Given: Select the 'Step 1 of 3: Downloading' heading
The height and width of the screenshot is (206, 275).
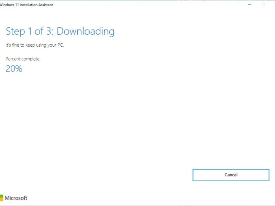Looking at the screenshot, I should click(x=60, y=32).
